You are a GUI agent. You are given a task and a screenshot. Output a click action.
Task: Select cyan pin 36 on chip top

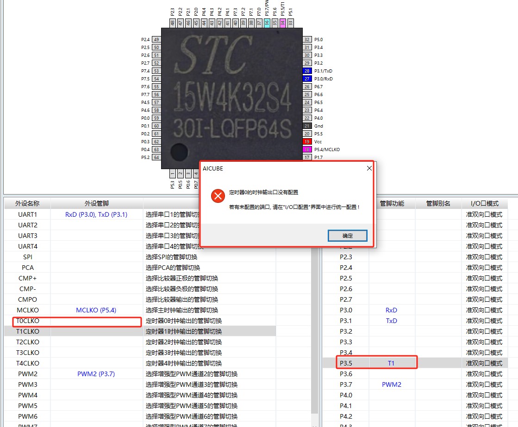pyautogui.click(x=267, y=23)
